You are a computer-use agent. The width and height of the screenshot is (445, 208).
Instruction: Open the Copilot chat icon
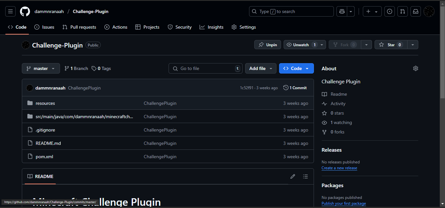pos(342,11)
